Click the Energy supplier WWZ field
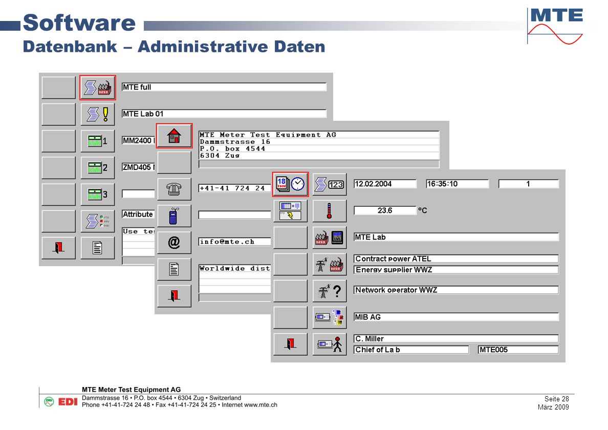The image size is (608, 430). click(457, 270)
